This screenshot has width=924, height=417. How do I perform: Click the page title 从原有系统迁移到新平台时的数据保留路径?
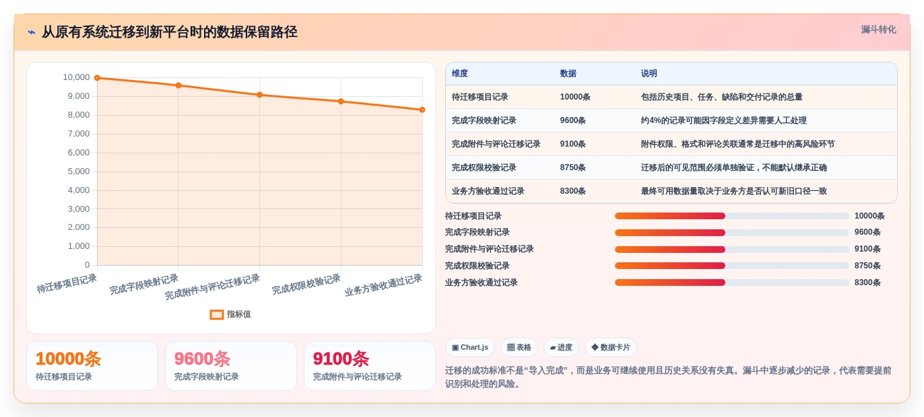point(170,32)
